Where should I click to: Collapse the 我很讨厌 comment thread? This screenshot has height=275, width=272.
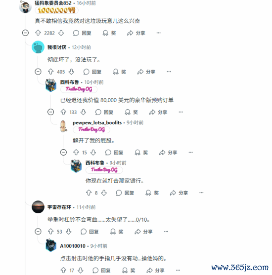38,72
